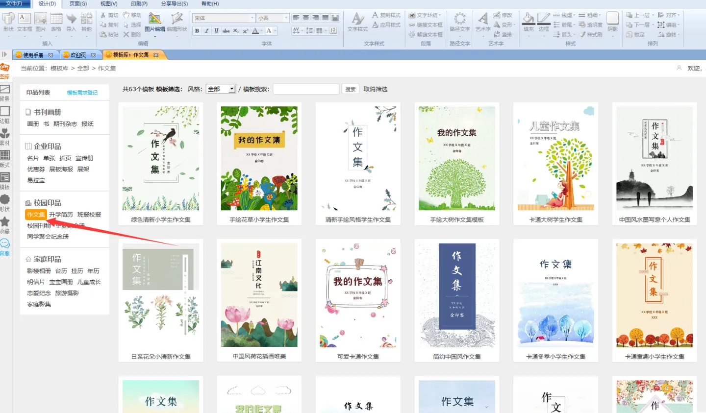Toggle bold text formatting
Image resolution: width=706 pixels, height=413 pixels.
pos(197,31)
